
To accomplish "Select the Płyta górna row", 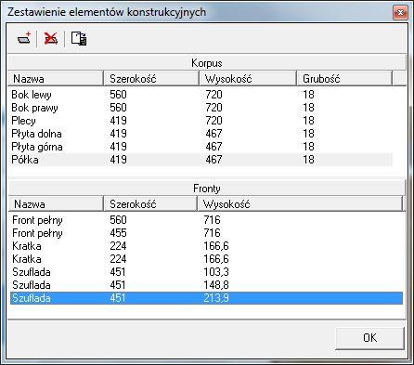I will (201, 147).
